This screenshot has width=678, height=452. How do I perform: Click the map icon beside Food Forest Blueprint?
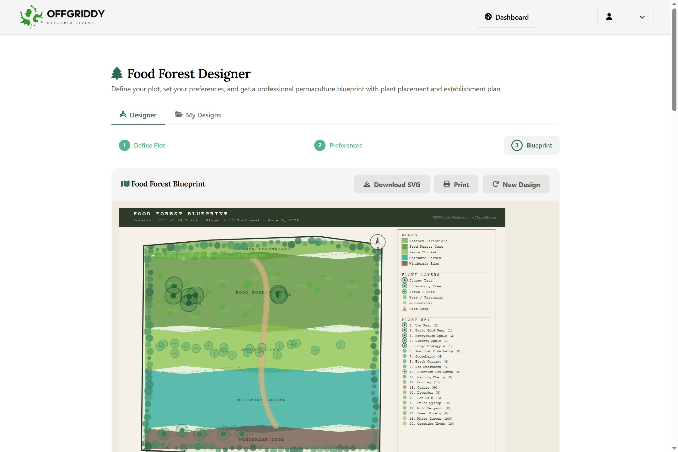(x=125, y=184)
